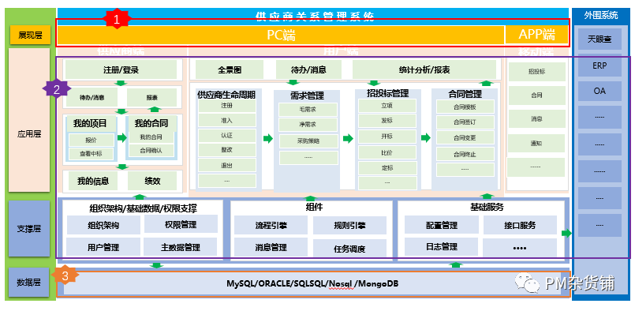This screenshot has width=635, height=311.
Task: Click the 展现层 layer label
Action: pos(30,35)
